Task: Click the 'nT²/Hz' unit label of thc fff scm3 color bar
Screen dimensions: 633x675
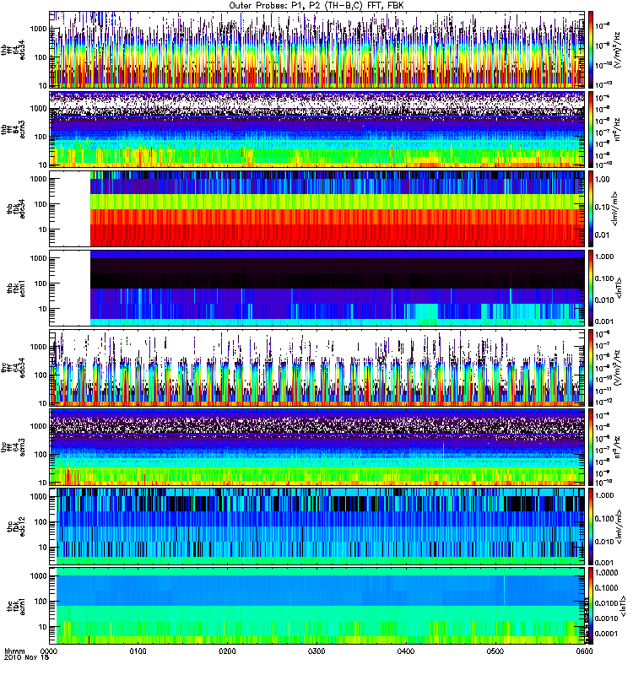Action: pyautogui.click(x=617, y=447)
